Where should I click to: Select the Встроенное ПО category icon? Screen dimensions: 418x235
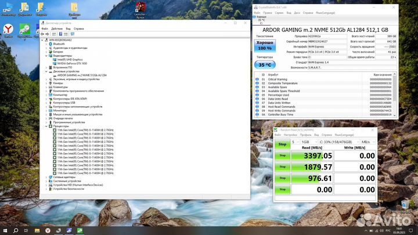(x=51, y=67)
